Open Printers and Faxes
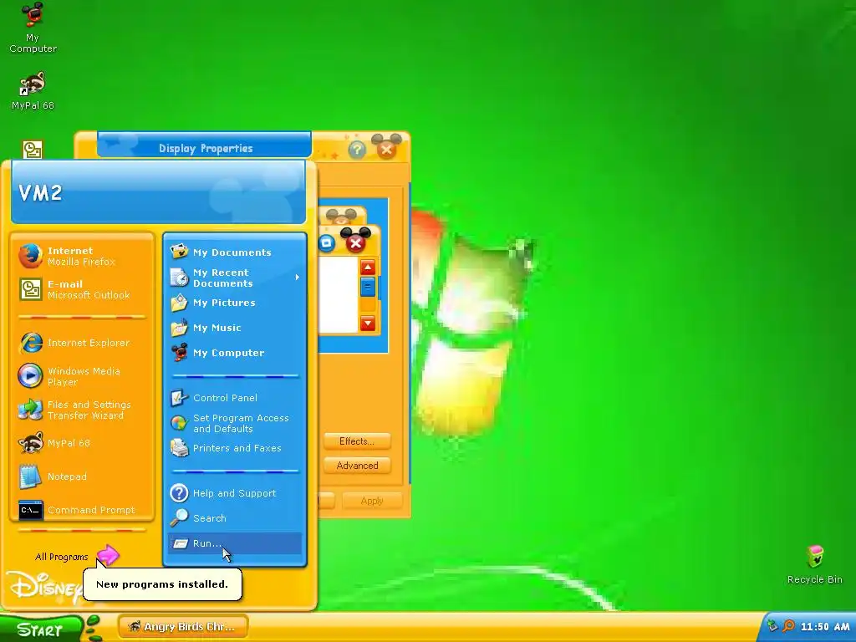Viewport: 856px width, 642px height. pyautogui.click(x=235, y=448)
